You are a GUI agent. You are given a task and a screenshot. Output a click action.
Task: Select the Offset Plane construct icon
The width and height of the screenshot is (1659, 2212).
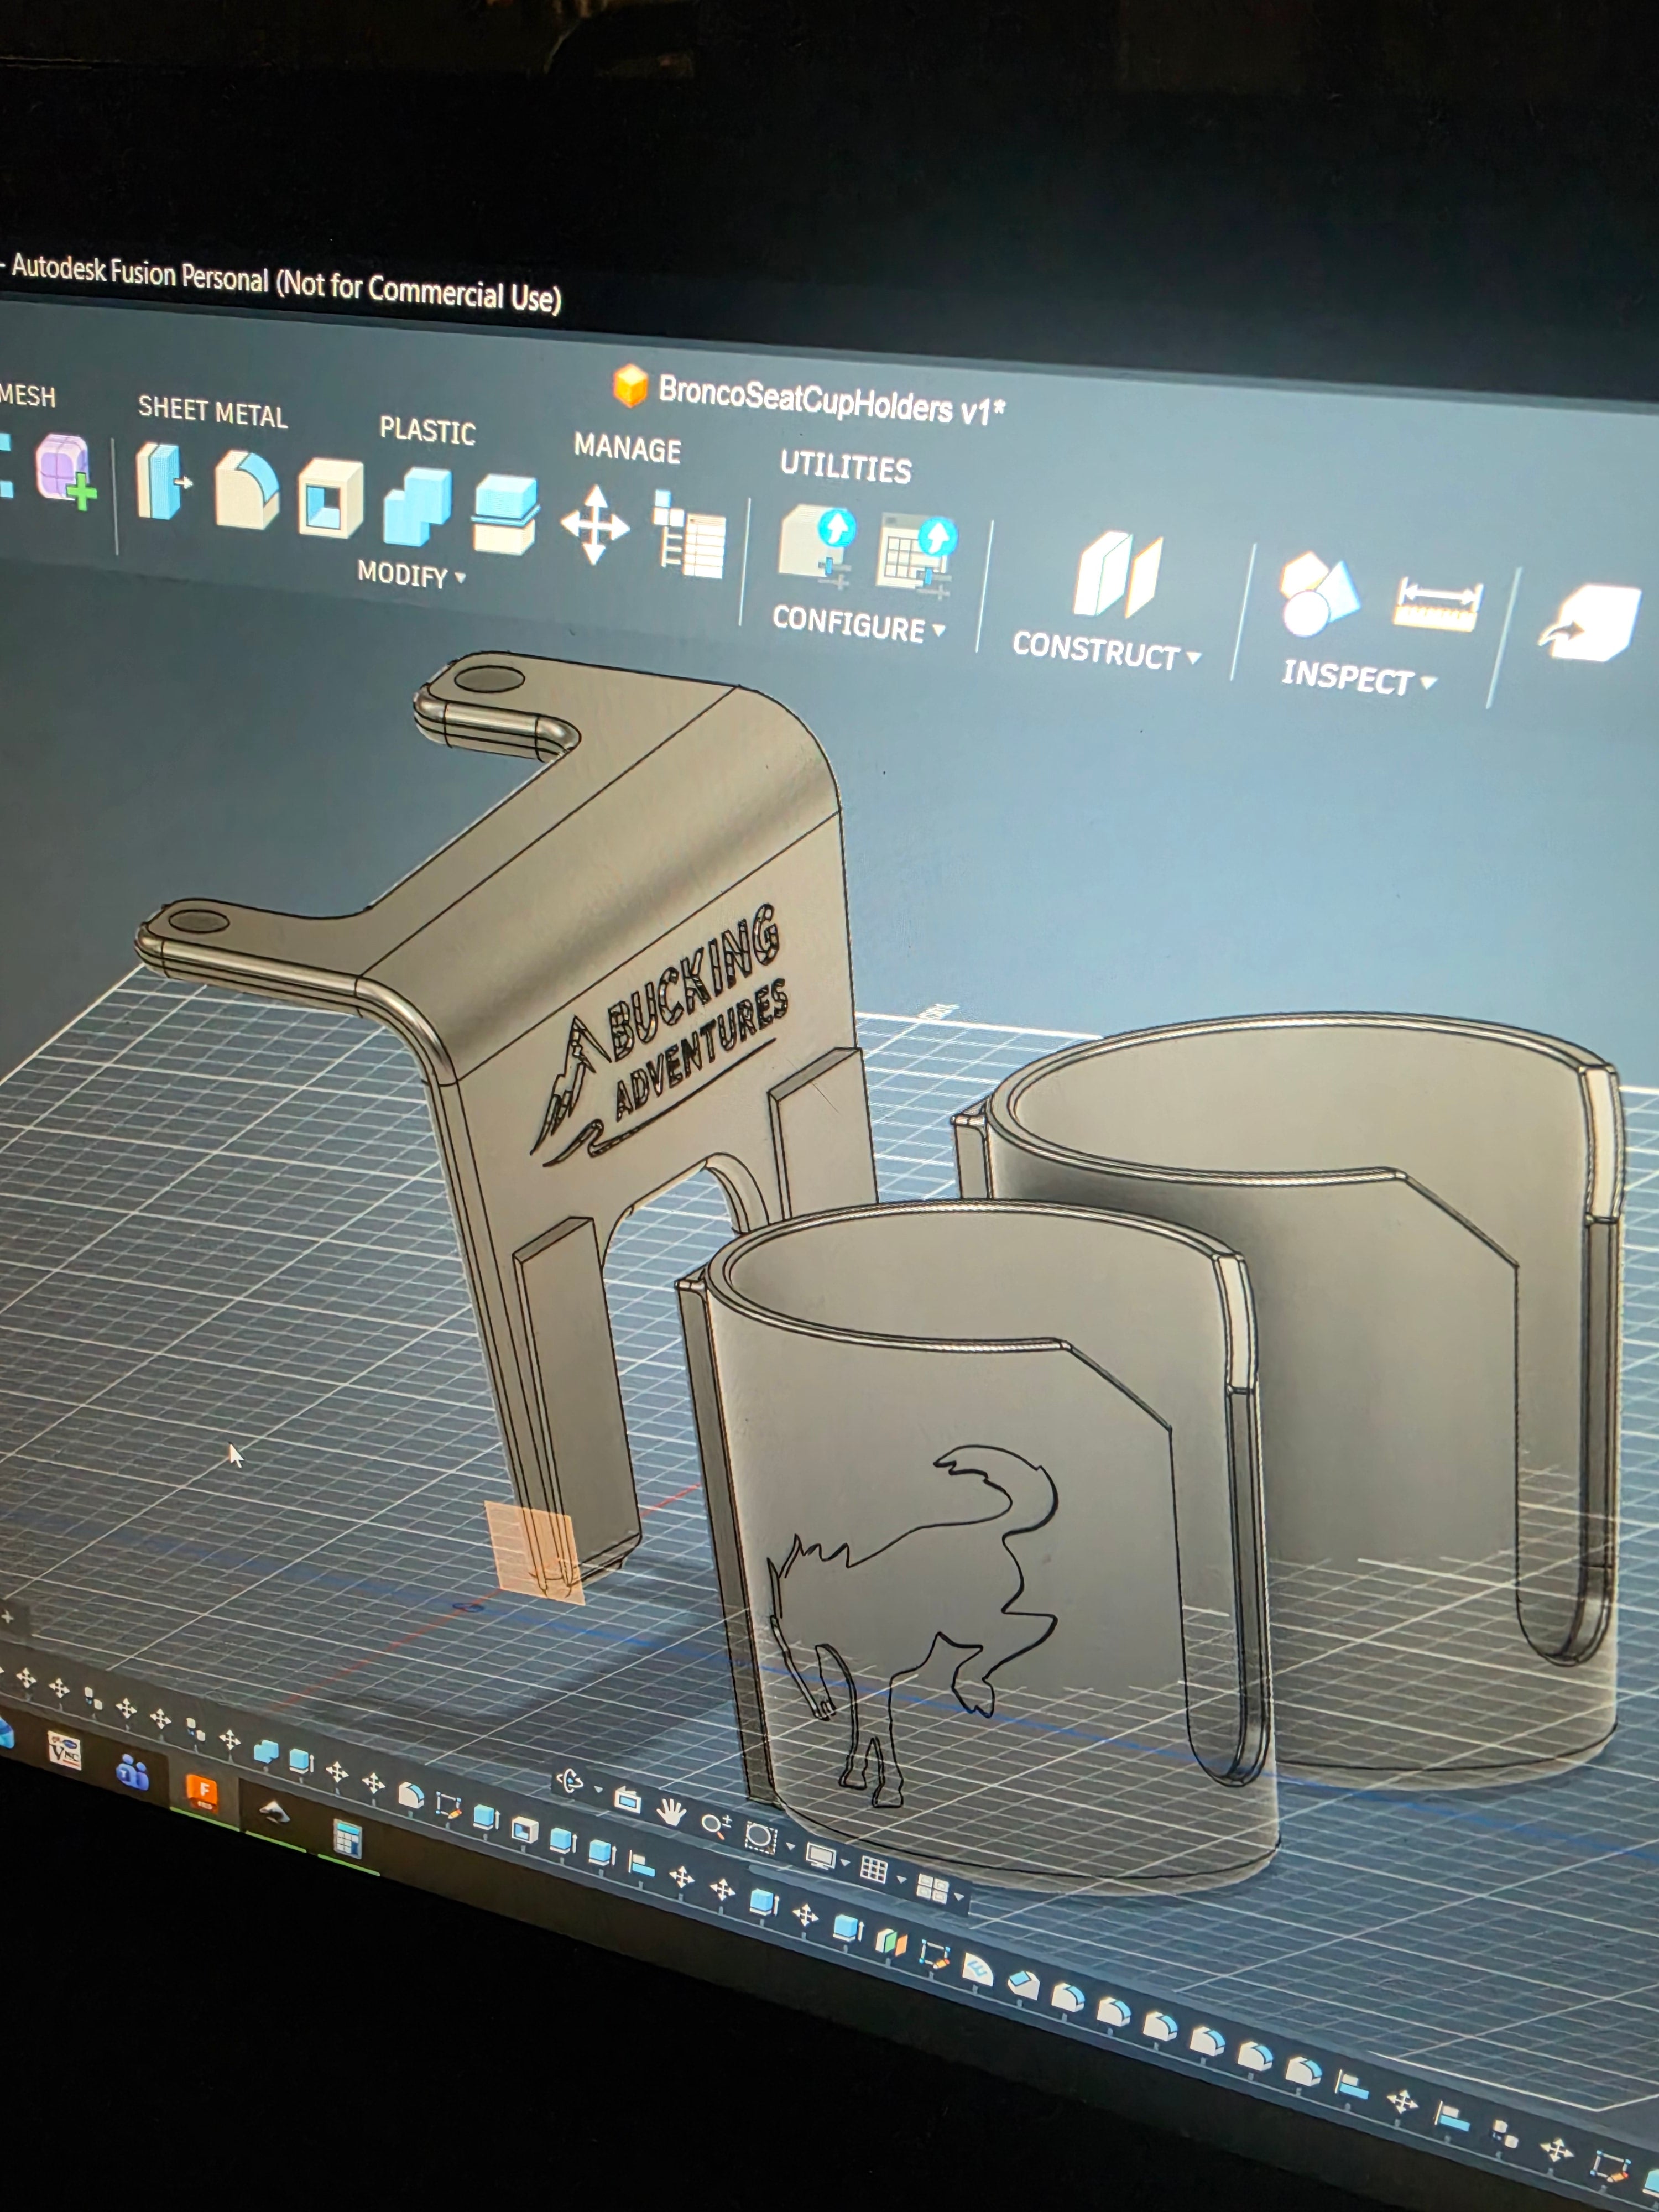coord(1118,575)
